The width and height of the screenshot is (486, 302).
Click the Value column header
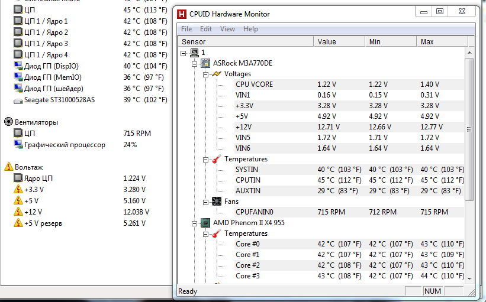point(339,41)
